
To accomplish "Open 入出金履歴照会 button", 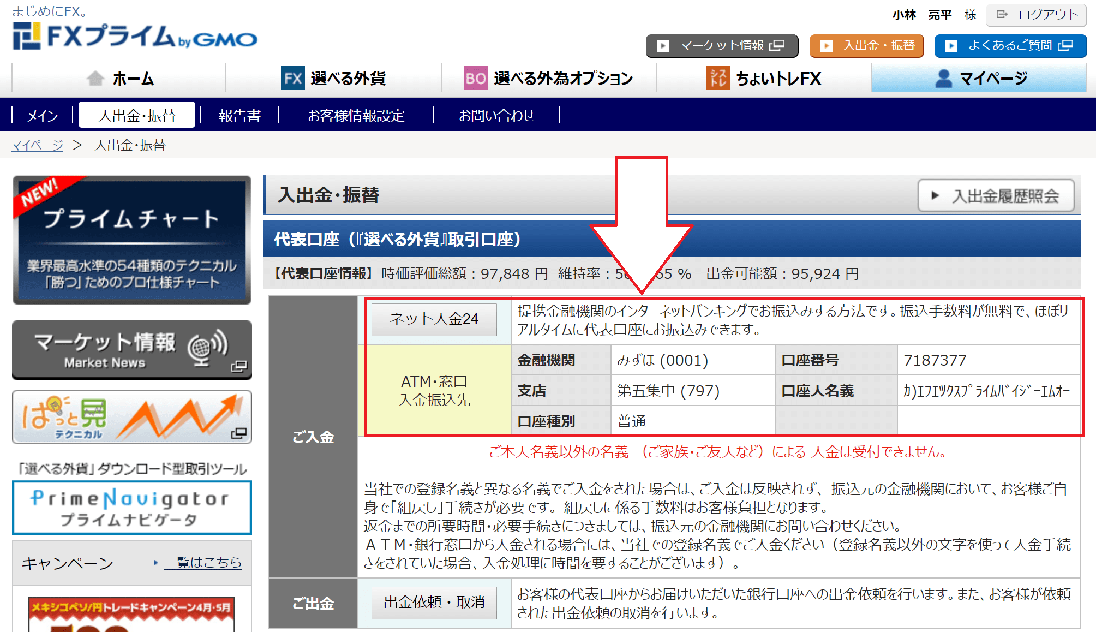I will [x=996, y=195].
